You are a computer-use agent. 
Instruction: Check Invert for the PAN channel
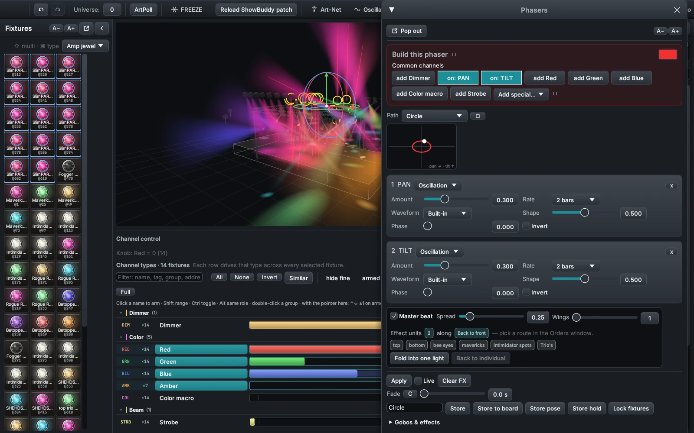point(526,226)
